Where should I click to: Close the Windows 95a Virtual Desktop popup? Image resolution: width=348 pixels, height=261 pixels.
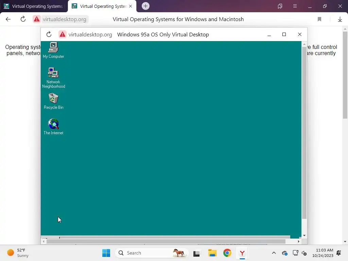(300, 34)
